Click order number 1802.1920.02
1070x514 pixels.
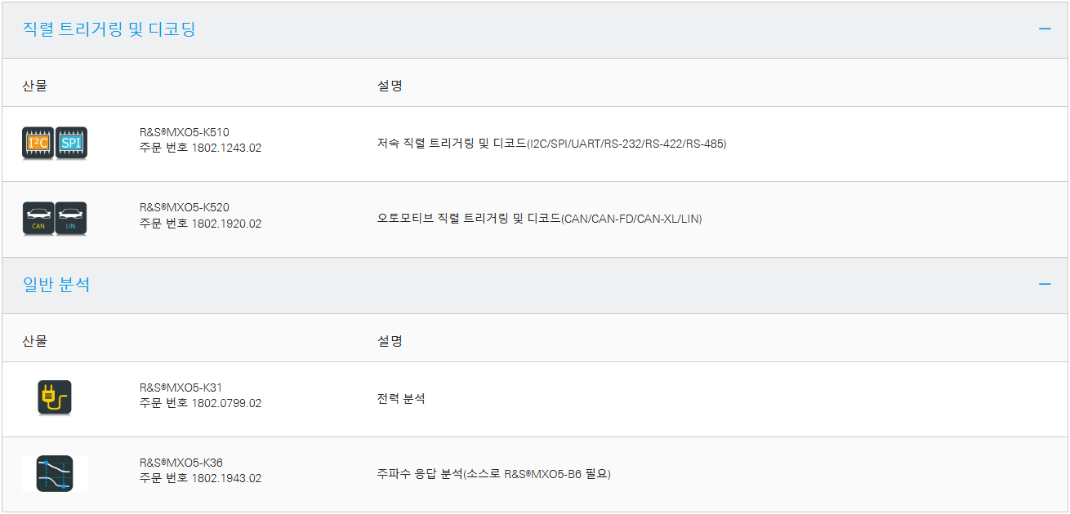[226, 223]
